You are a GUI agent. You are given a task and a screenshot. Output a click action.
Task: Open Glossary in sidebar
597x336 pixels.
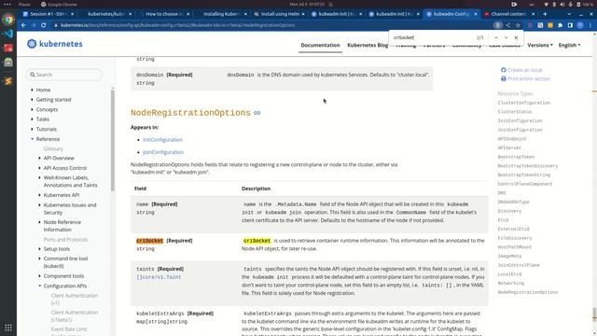53,148
